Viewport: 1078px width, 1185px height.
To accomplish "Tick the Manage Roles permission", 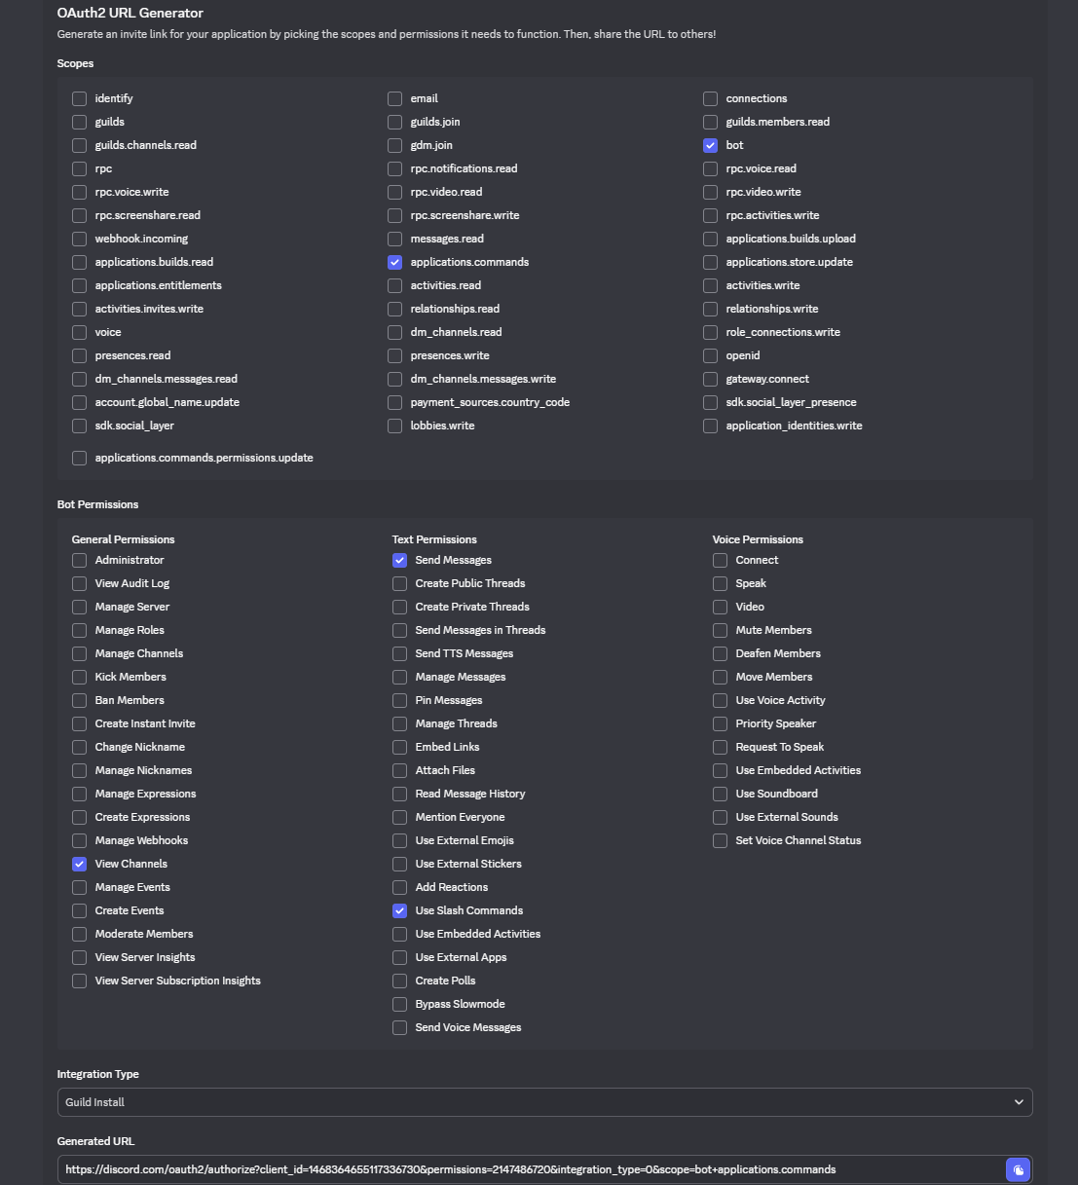I will (80, 630).
